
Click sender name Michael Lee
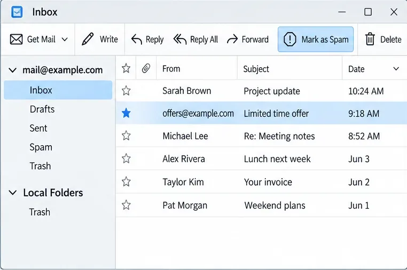click(x=185, y=136)
